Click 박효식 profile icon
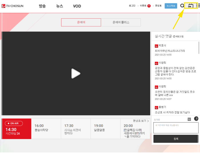The image size is (200, 156). pyautogui.click(x=156, y=46)
